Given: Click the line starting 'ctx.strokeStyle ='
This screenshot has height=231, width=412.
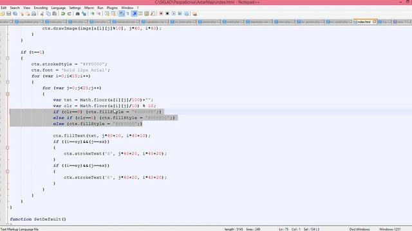Looking at the screenshot, I should point(69,64).
